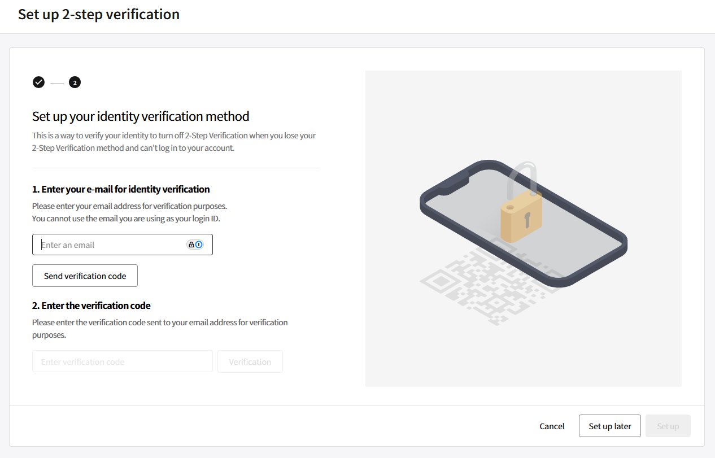Click the greyed-out Verification button
Image resolution: width=715 pixels, height=458 pixels.
tap(250, 361)
